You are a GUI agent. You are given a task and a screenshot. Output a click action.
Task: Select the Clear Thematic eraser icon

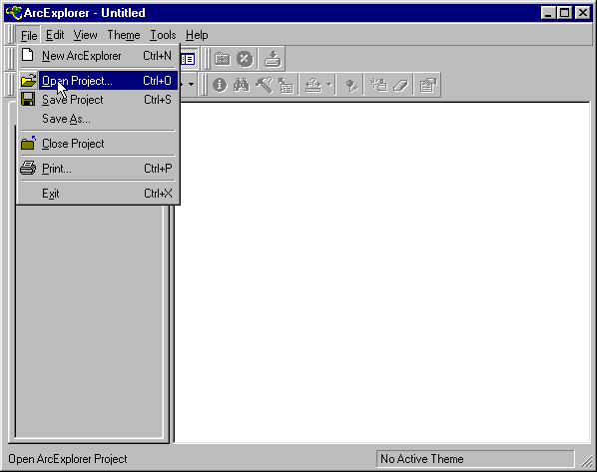400,85
